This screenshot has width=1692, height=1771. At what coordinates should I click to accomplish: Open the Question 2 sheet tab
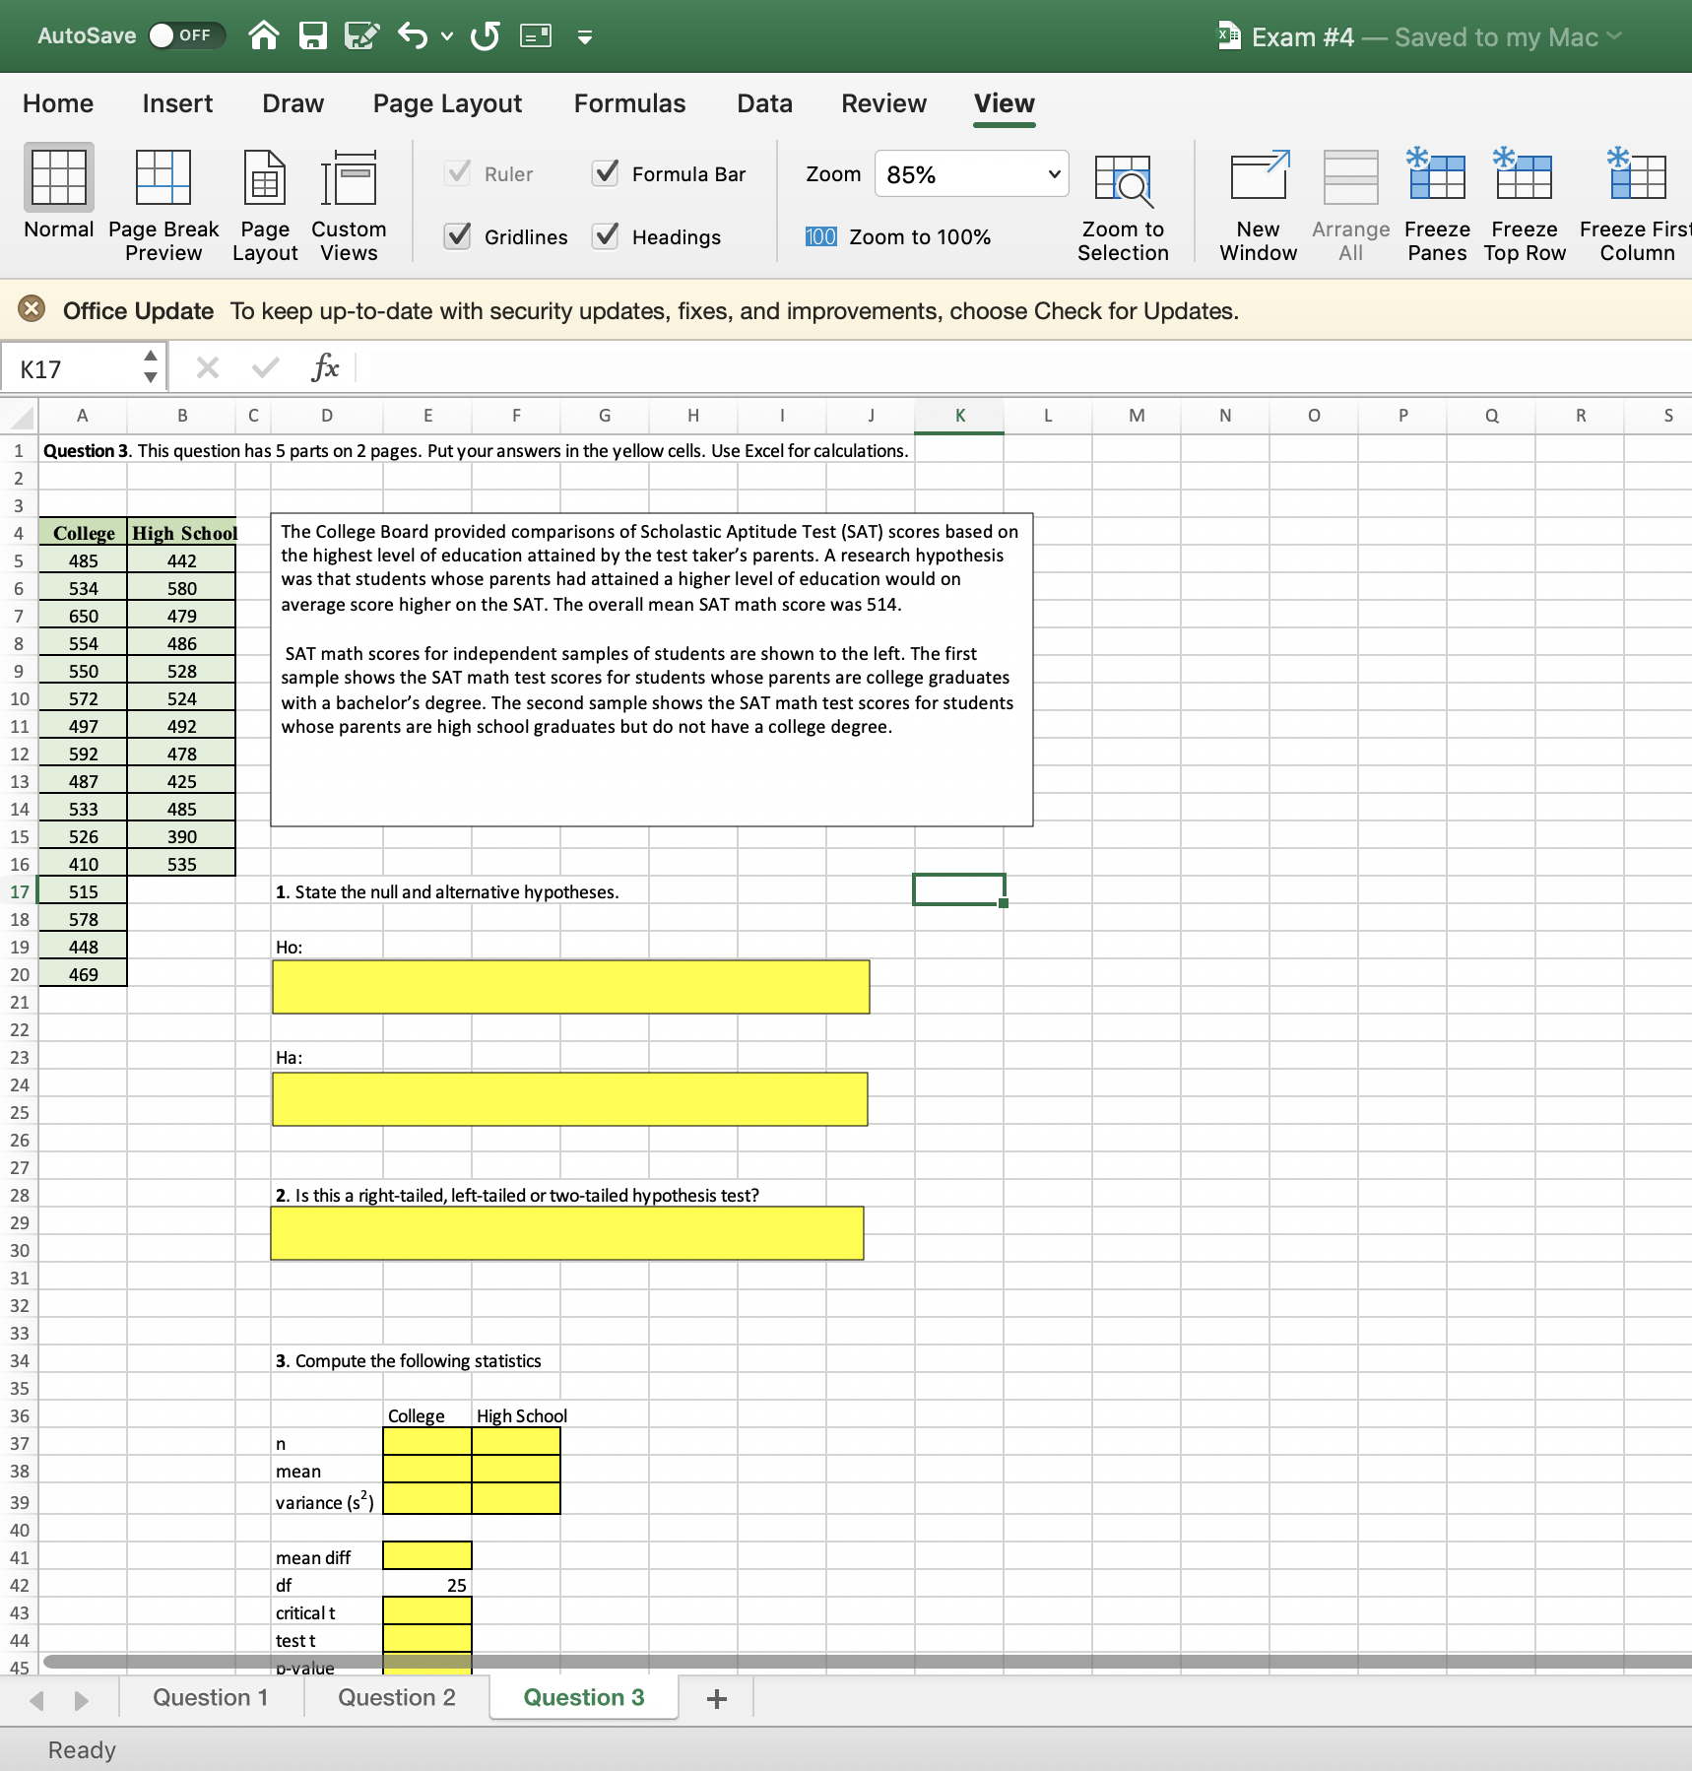point(396,1697)
